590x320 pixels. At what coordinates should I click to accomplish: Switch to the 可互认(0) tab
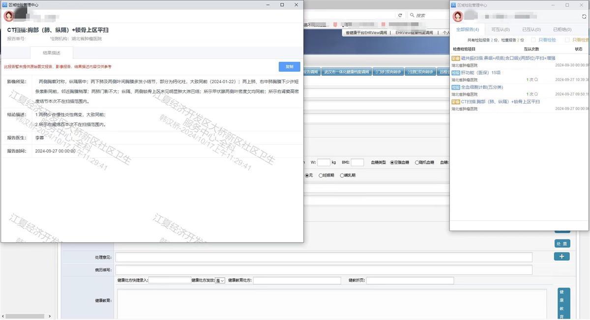[500, 29]
